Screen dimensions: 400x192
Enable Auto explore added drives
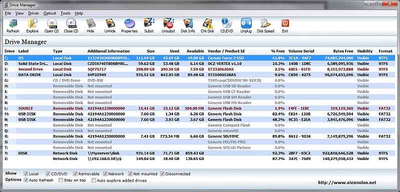[94, 180]
